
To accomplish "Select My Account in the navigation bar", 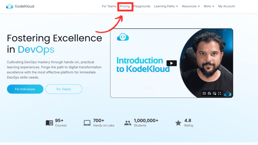I will click(226, 6).
